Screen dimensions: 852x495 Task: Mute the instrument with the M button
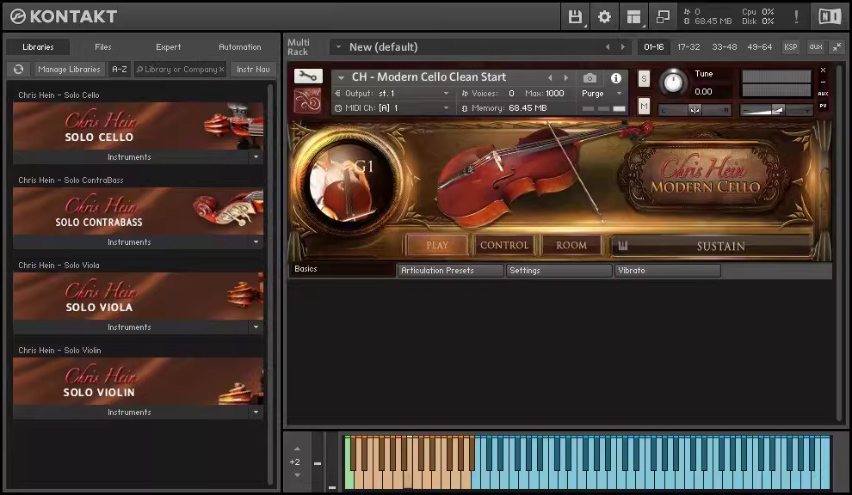644,106
